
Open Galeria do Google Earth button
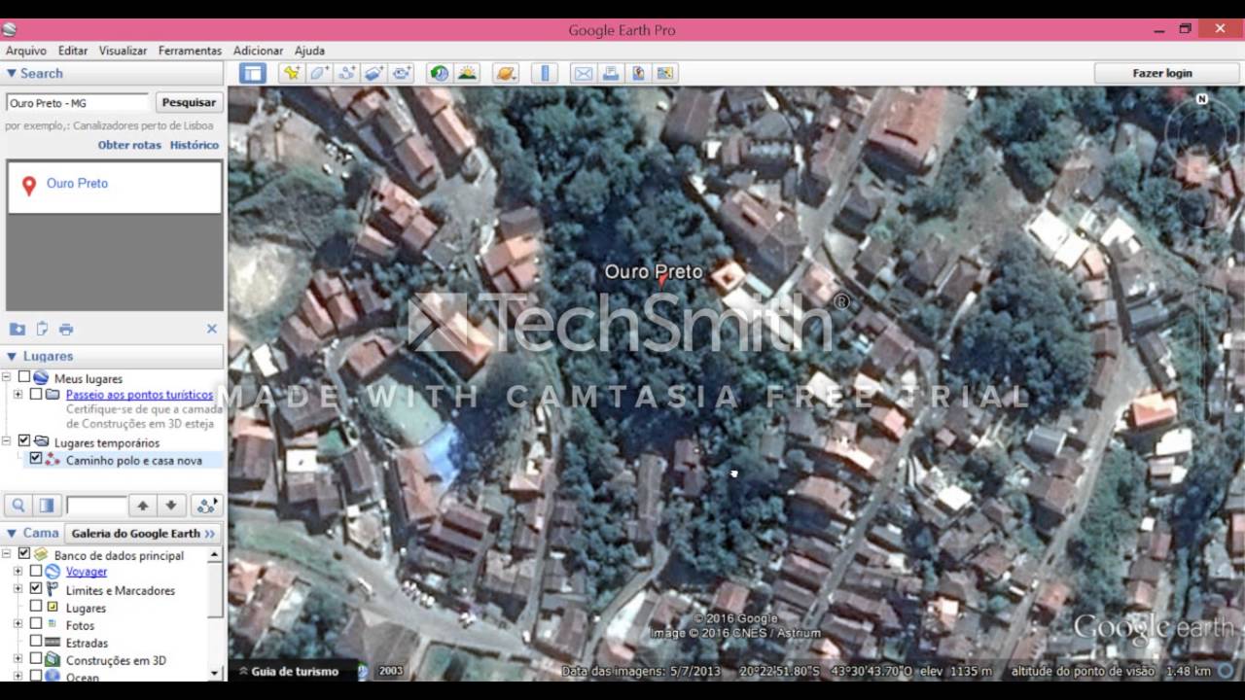coord(144,533)
